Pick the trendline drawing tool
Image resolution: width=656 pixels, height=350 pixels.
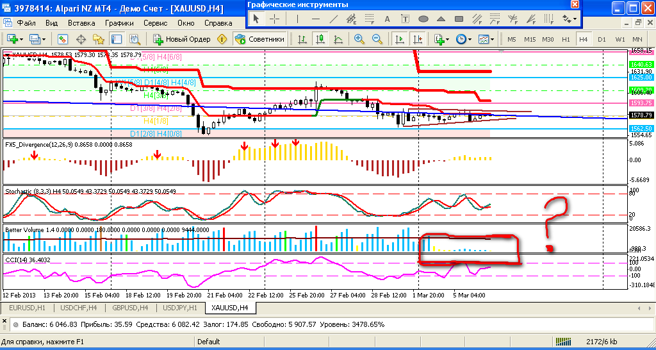333,19
